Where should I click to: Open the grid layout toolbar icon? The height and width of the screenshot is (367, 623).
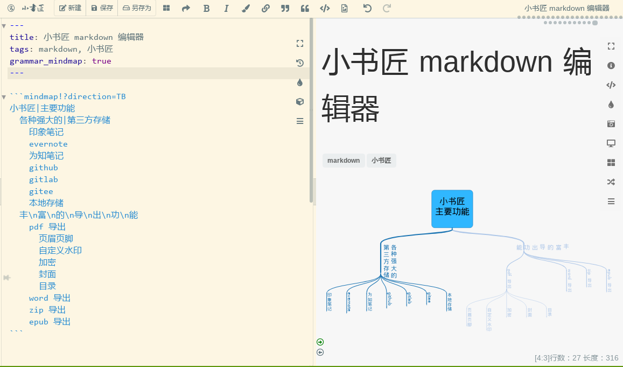click(x=166, y=8)
